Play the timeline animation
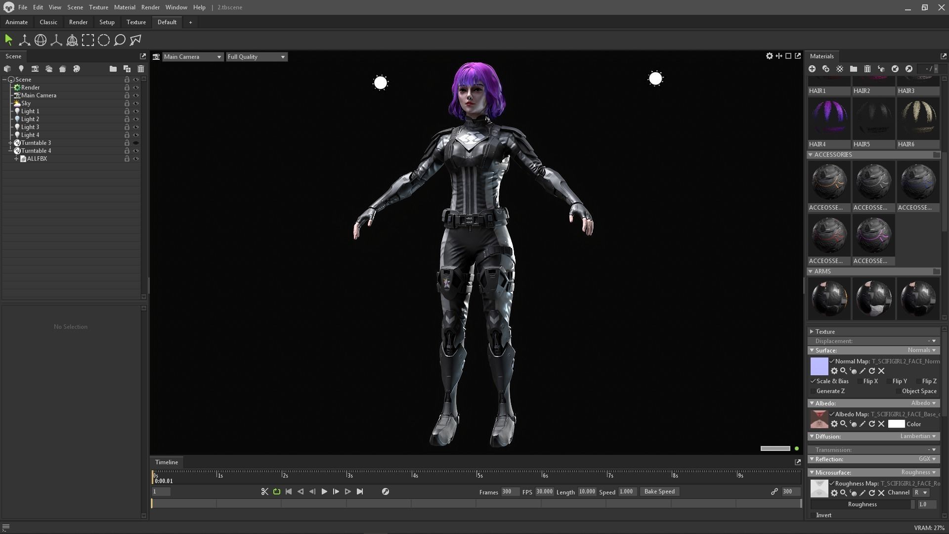The height and width of the screenshot is (534, 949). point(324,491)
